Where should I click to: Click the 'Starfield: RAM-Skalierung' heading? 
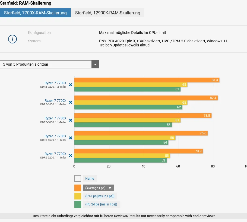[26, 3]
